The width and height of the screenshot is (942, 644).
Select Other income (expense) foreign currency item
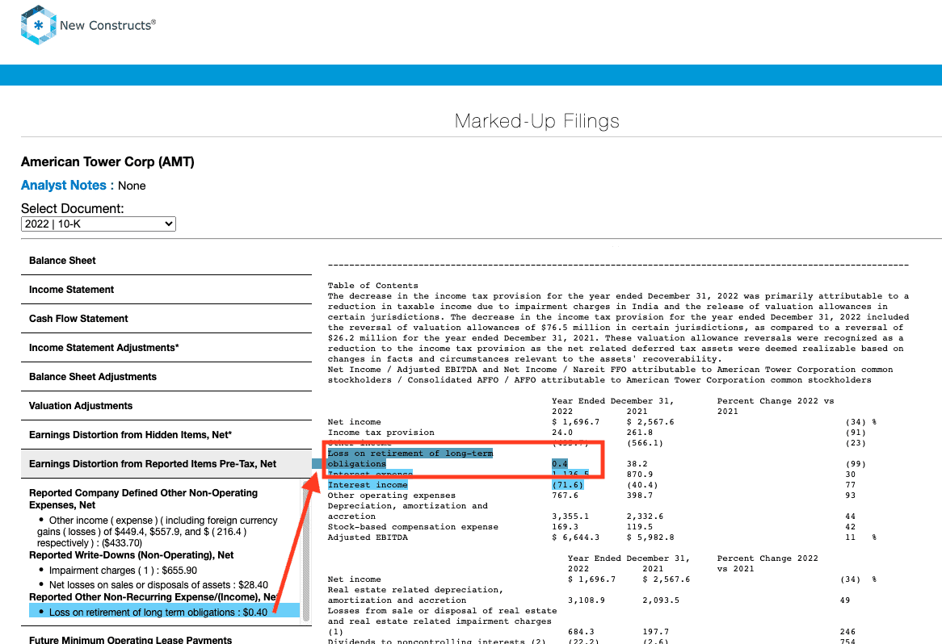(x=158, y=532)
